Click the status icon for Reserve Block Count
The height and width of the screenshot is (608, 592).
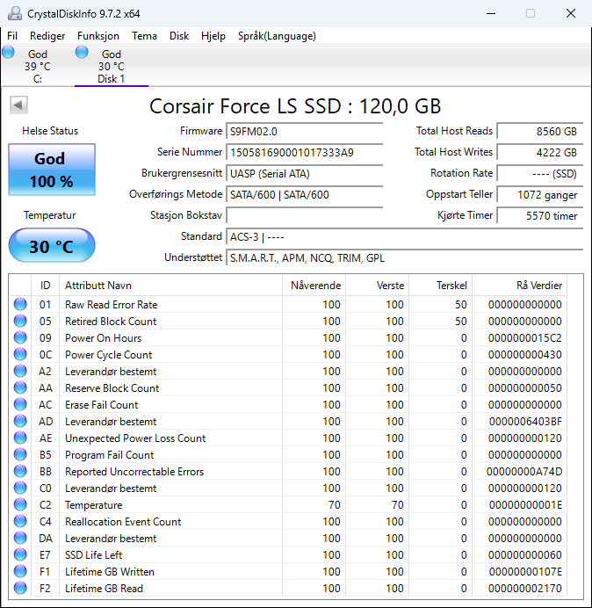pos(20,387)
